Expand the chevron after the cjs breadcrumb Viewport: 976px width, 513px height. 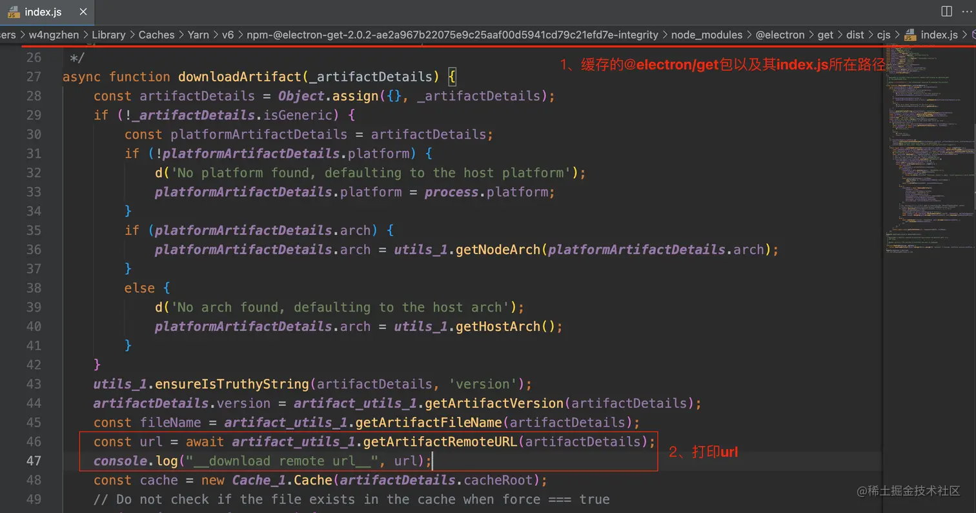click(x=896, y=35)
